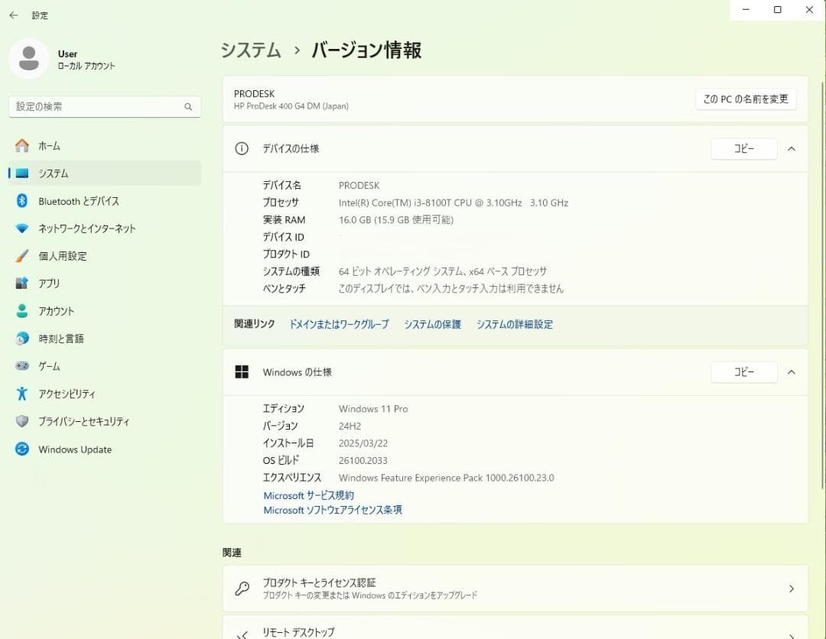
Task: Select Bluetooth とデバイス menu item
Action: tap(105, 201)
